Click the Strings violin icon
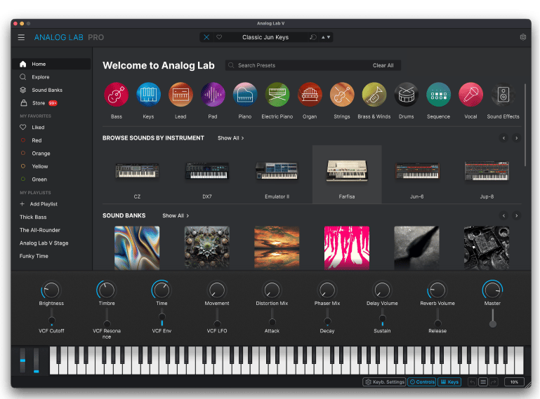The image size is (540, 399). click(341, 94)
